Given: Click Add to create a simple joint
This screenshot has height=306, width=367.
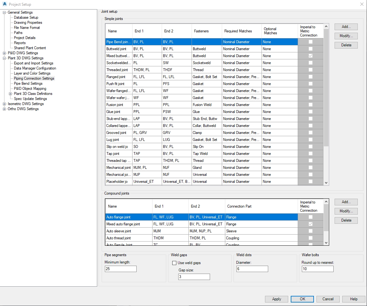Looking at the screenshot, I should pos(346,27).
